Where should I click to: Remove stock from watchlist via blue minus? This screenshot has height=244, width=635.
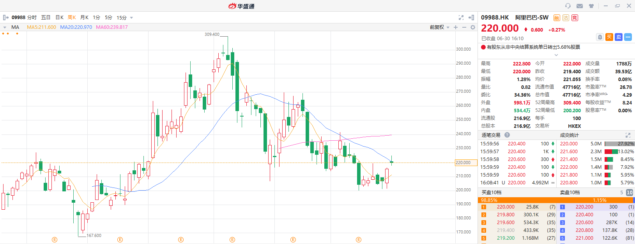tap(628, 37)
